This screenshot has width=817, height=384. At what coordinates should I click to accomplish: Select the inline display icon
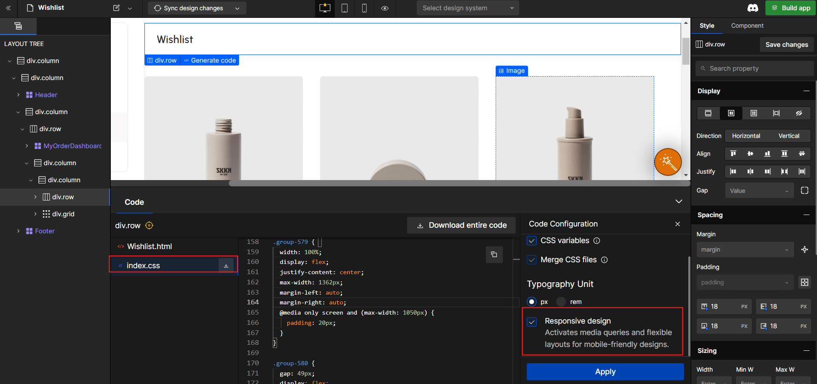[776, 113]
